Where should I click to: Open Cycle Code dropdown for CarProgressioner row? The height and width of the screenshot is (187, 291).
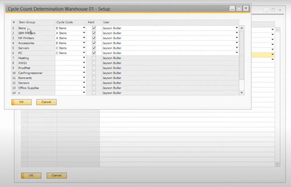tap(84, 73)
